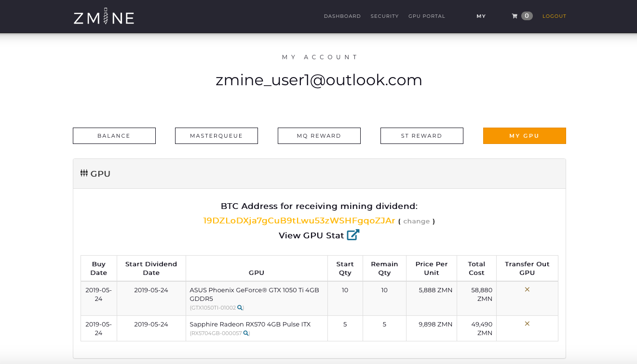Click the zmine_user1@outlook.com account heading
Image resolution: width=637 pixels, height=364 pixels.
(x=319, y=80)
